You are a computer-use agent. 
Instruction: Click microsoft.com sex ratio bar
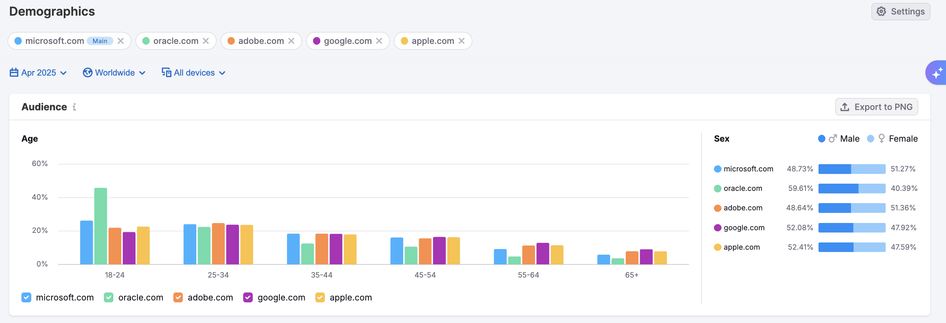[852, 169]
